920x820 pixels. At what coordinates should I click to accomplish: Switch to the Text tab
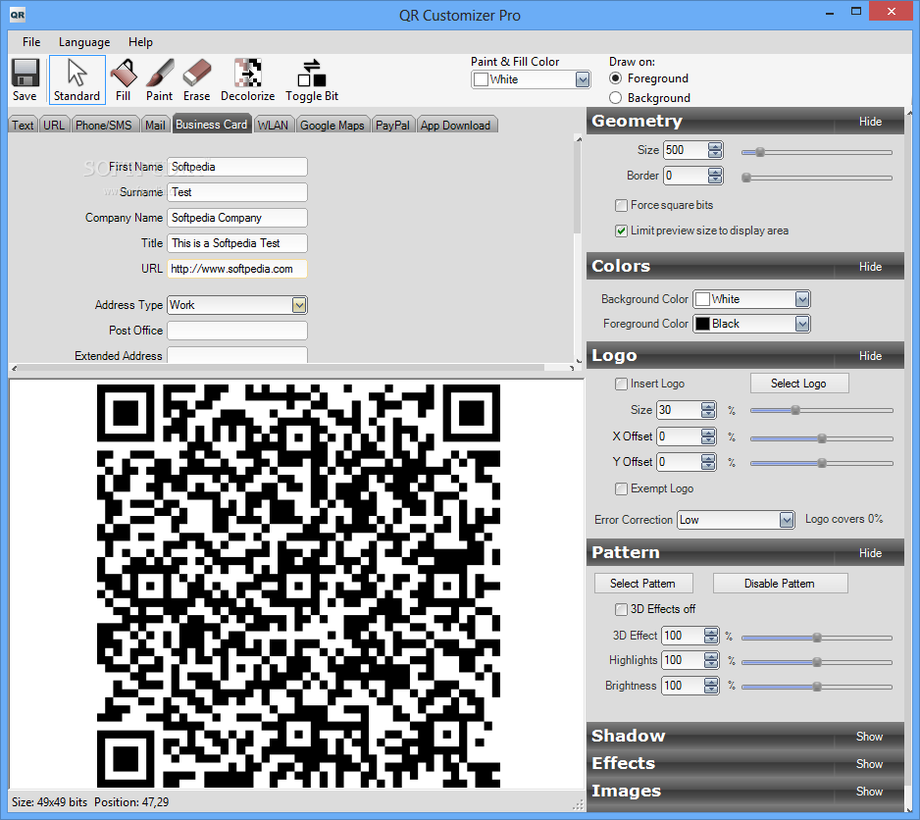[x=23, y=125]
